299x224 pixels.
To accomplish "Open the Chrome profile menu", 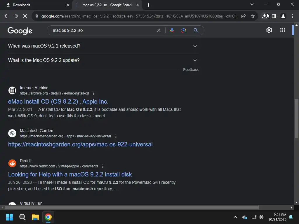I will (283, 16).
